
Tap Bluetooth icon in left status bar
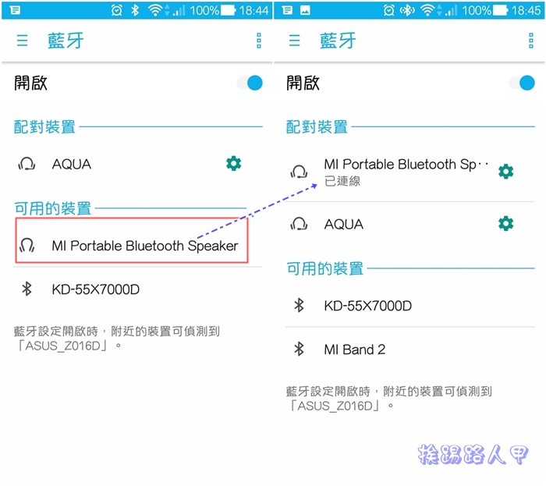135,10
